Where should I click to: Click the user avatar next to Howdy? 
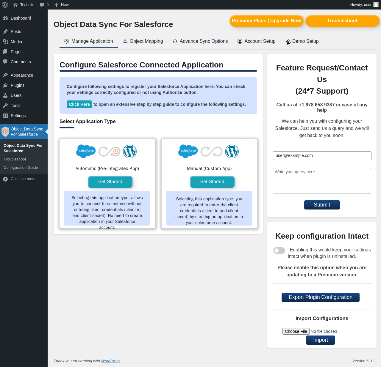pyautogui.click(x=376, y=4)
